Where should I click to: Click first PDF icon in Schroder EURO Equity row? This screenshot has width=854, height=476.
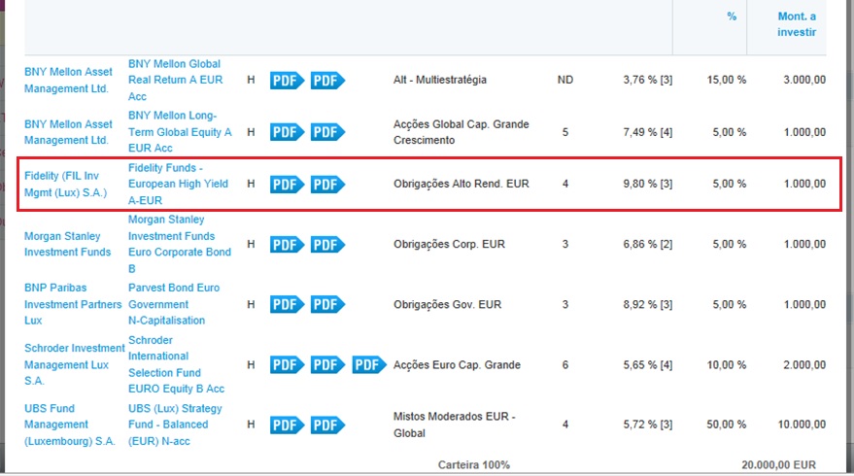[x=287, y=365]
